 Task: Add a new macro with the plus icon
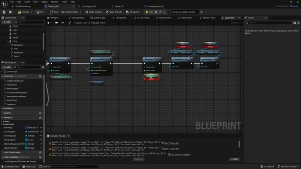(x=40, y=113)
